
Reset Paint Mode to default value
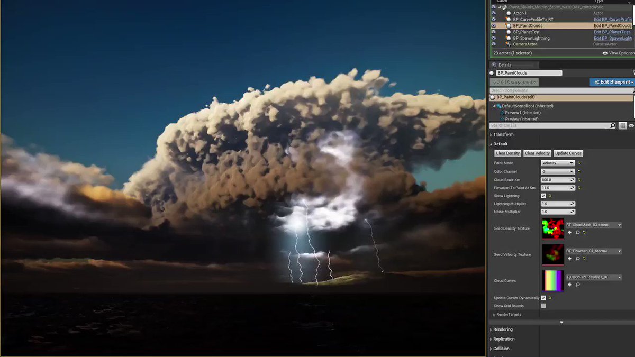(579, 163)
